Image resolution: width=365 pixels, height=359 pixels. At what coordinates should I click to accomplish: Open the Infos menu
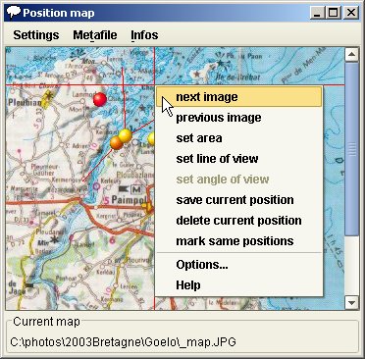pyautogui.click(x=144, y=34)
